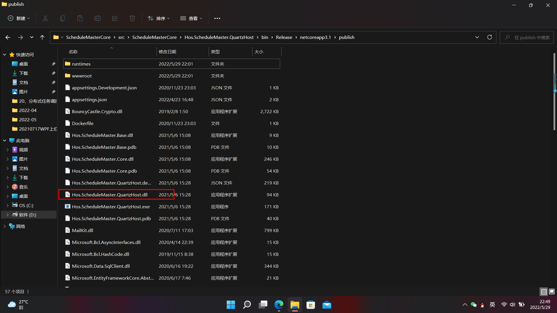
Task: Expand the 软件 (D:) drive node
Action: coord(8,215)
